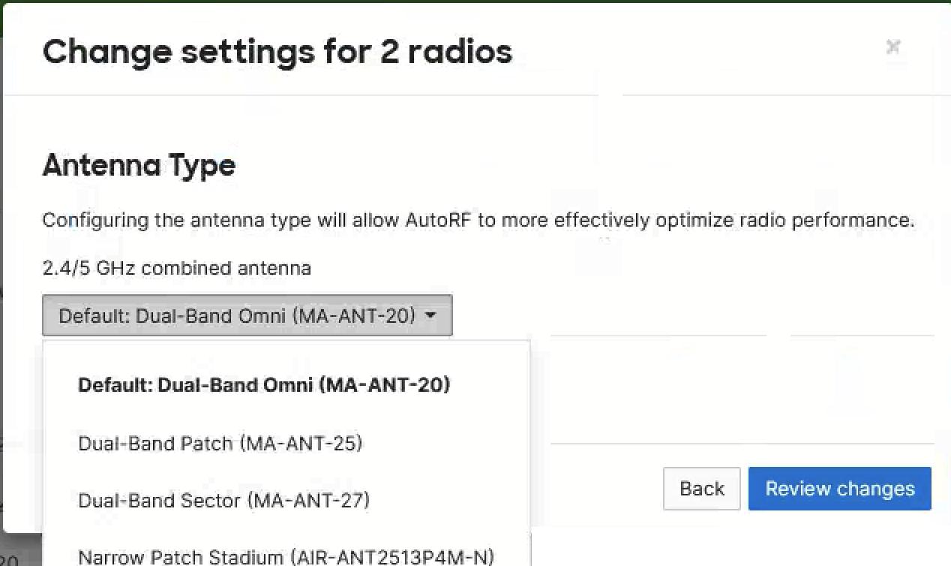Choose the MA-ANT-25 patch antenna option
Image resolution: width=951 pixels, height=566 pixels.
click(x=220, y=443)
